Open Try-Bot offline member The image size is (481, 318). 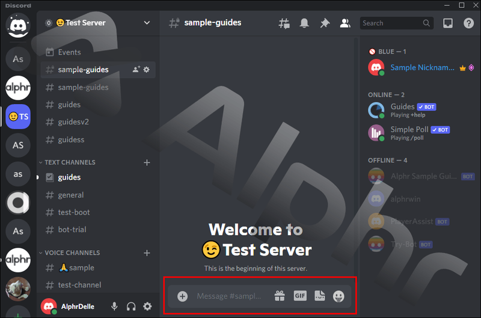(x=421, y=245)
